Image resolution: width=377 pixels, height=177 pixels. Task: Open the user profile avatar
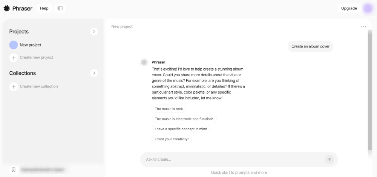click(x=368, y=8)
